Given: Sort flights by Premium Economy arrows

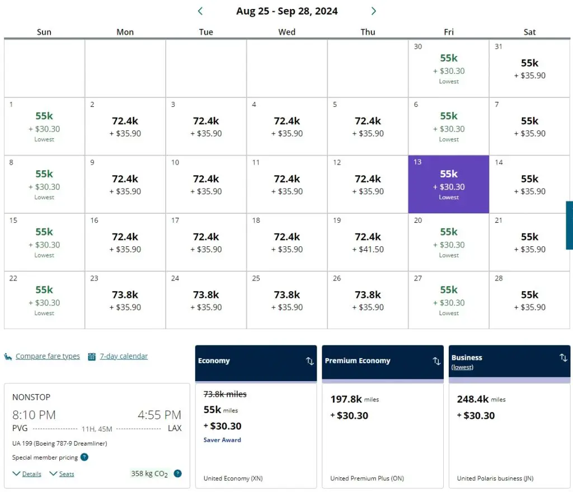Looking at the screenshot, I should click(x=436, y=361).
